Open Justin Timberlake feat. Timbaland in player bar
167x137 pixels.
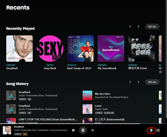(x=31, y=130)
